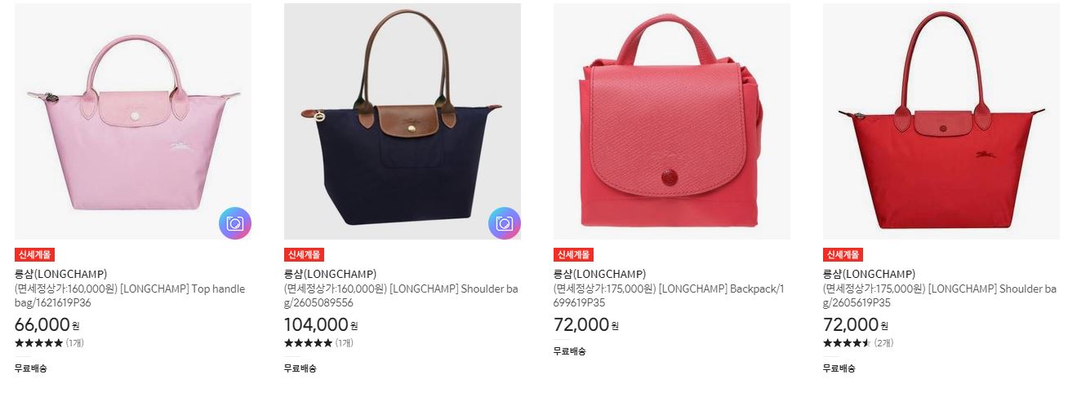This screenshot has width=1068, height=401.
Task: Click 신세계몰 badge under red bag
Action: pos(843,254)
